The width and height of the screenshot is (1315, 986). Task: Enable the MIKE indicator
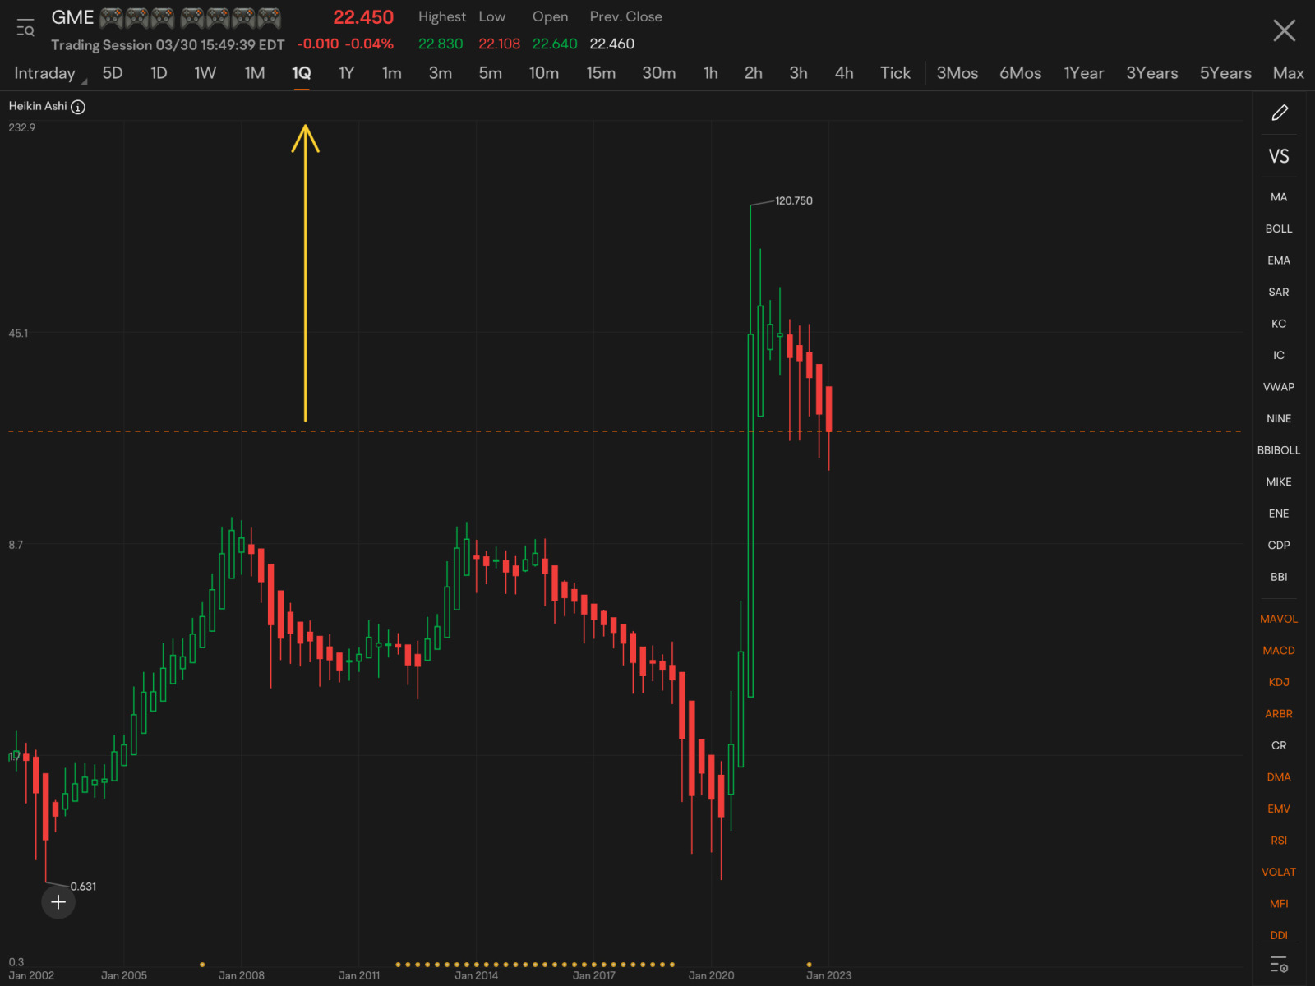pos(1279,481)
